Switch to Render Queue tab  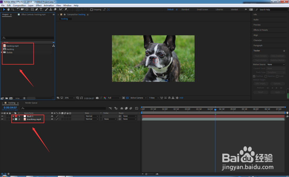click(x=31, y=103)
